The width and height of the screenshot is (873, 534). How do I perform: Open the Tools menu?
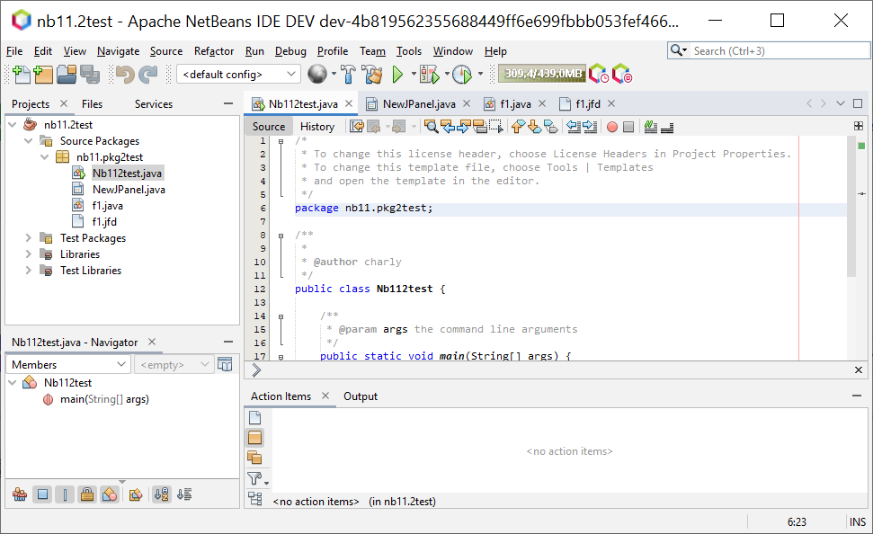(409, 51)
